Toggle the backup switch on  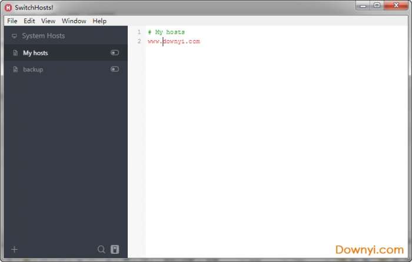click(x=115, y=69)
